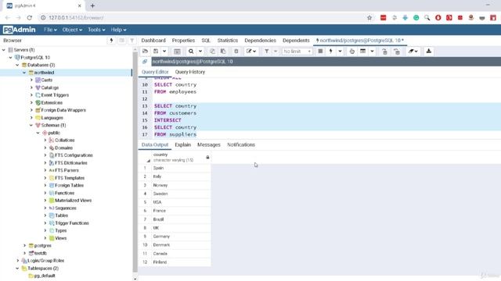Expand the Tables node

point(45,215)
